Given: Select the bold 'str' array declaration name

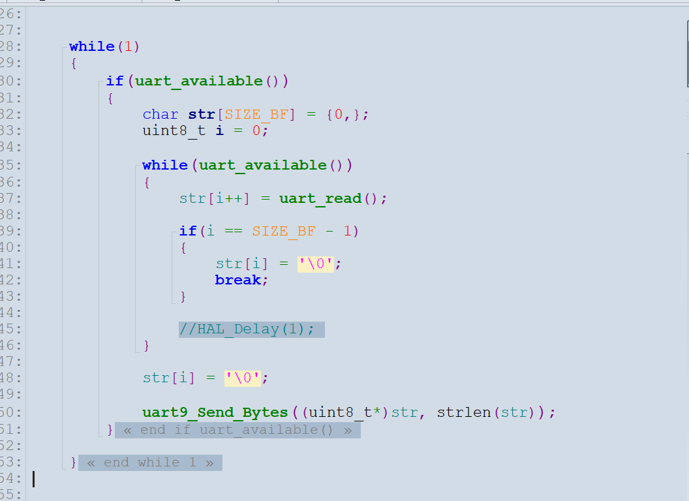Looking at the screenshot, I should point(202,114).
